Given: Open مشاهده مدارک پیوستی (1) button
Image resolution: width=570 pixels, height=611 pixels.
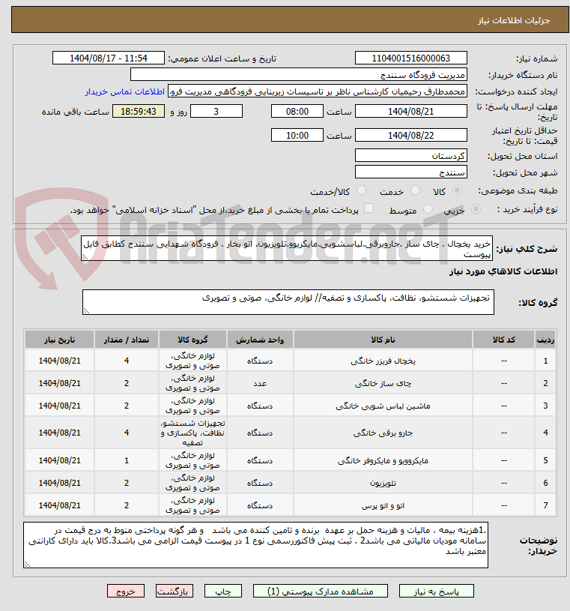Looking at the screenshot, I should [321, 592].
